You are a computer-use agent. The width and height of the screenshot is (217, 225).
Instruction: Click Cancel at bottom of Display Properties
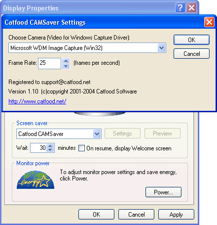tap(136, 215)
